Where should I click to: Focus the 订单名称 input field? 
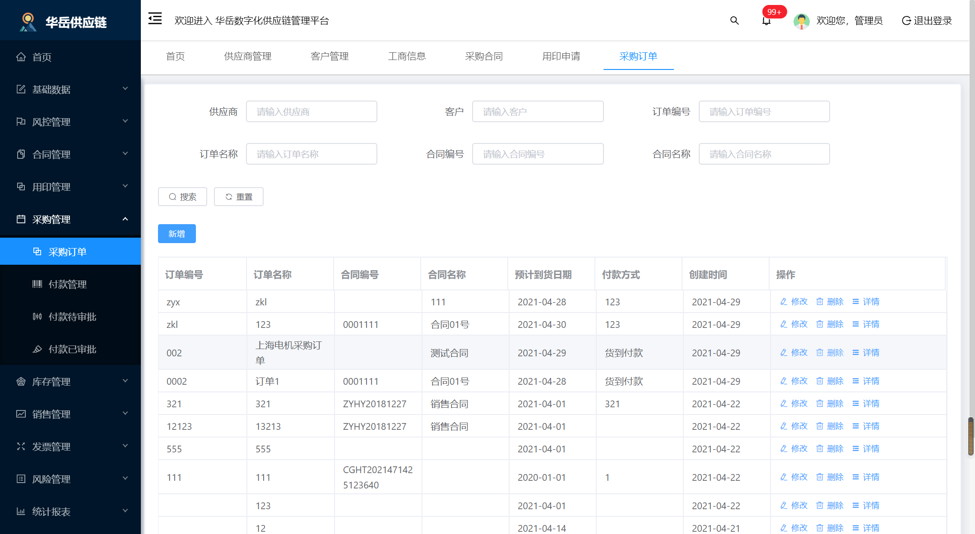pyautogui.click(x=311, y=154)
